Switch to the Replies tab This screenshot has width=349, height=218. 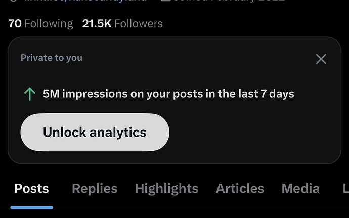point(95,189)
